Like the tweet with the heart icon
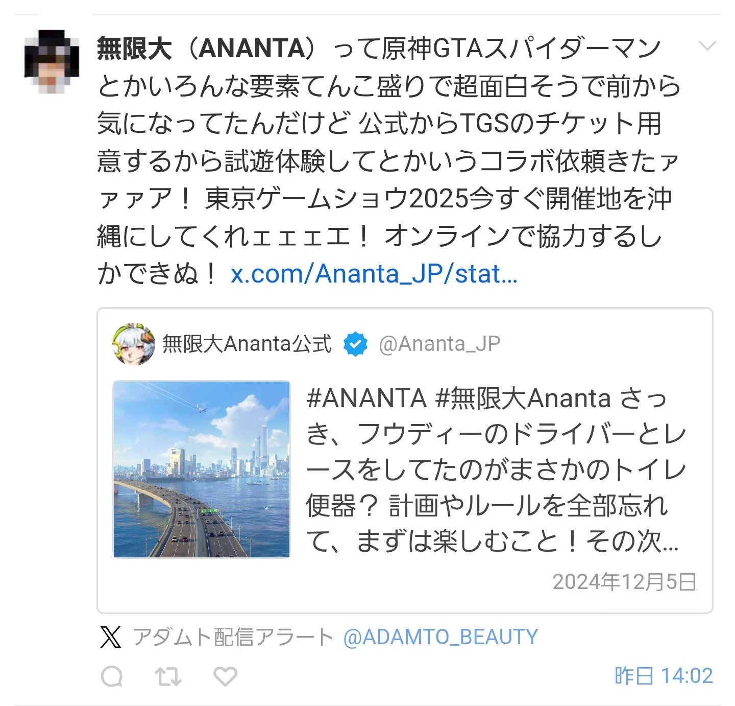This screenshot has width=735, height=706. (225, 676)
